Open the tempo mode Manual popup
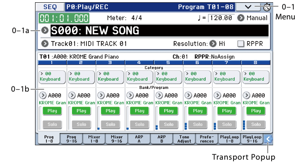The width and height of the screenshot is (307, 165). pos(241,18)
